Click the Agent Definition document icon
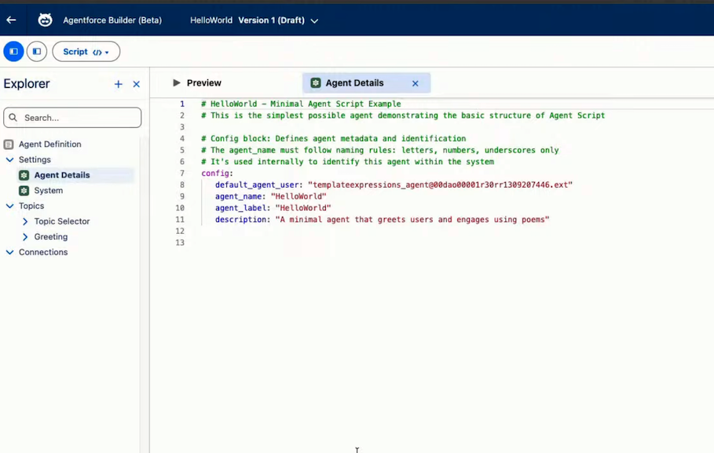The image size is (714, 453). 9,144
